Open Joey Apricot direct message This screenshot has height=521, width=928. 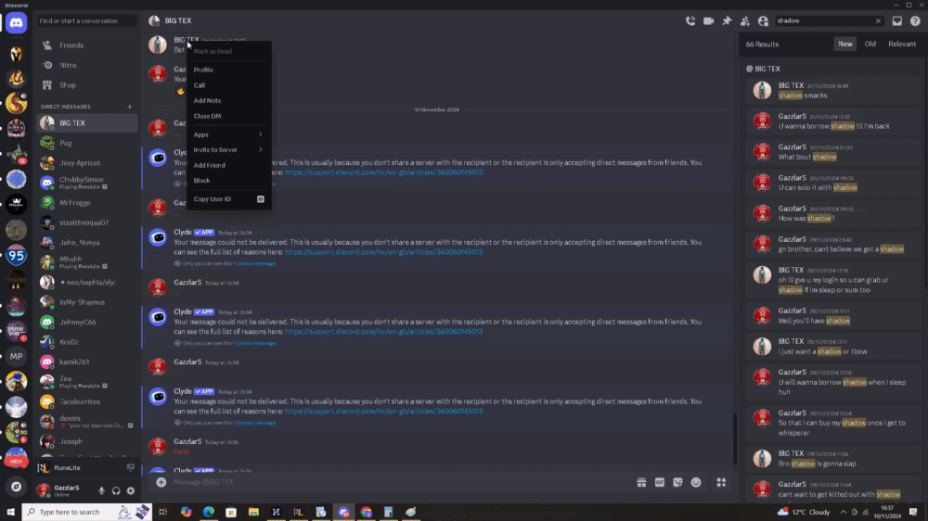(87, 162)
